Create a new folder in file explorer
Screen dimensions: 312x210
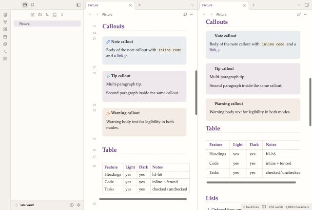(40, 15)
